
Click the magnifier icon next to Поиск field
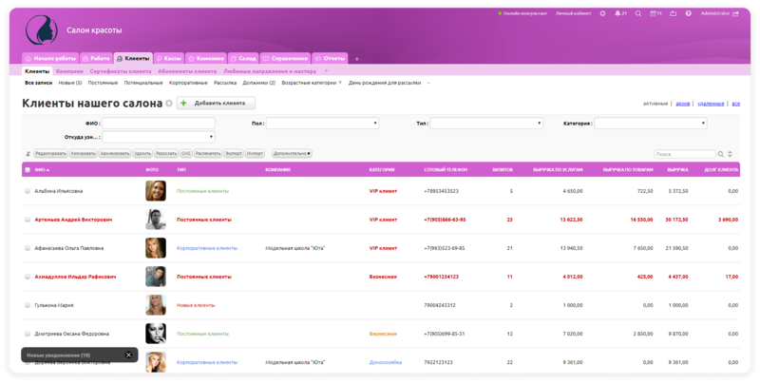coord(721,154)
